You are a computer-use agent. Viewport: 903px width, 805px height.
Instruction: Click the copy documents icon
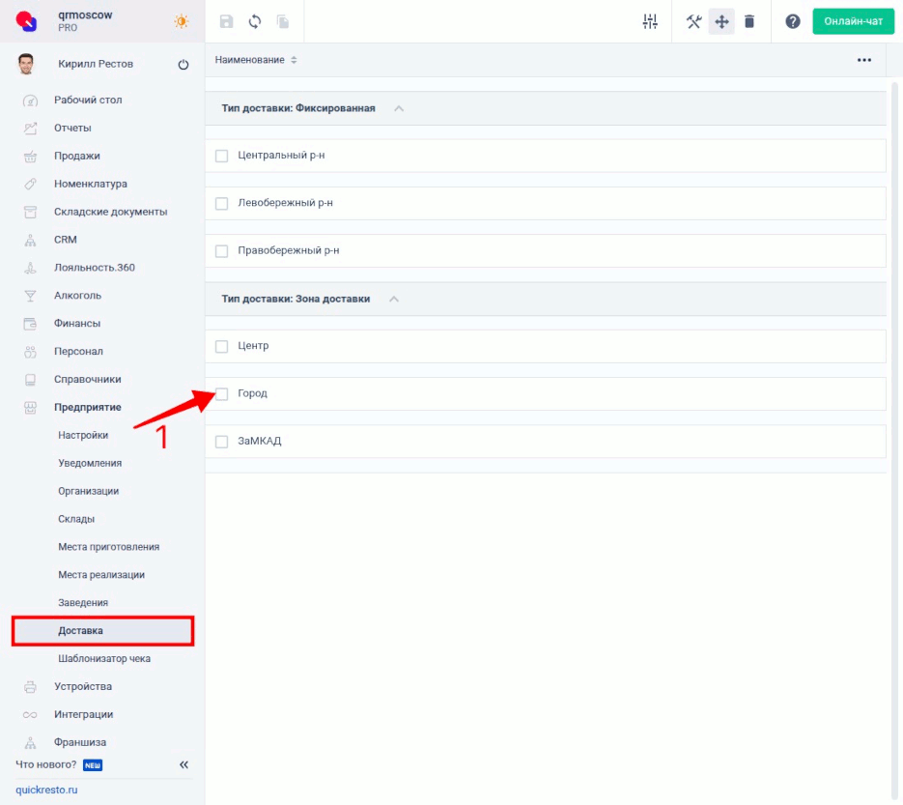click(283, 21)
